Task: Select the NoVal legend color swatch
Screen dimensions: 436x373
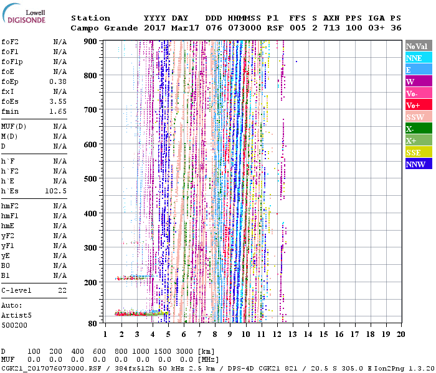Action: click(419, 46)
